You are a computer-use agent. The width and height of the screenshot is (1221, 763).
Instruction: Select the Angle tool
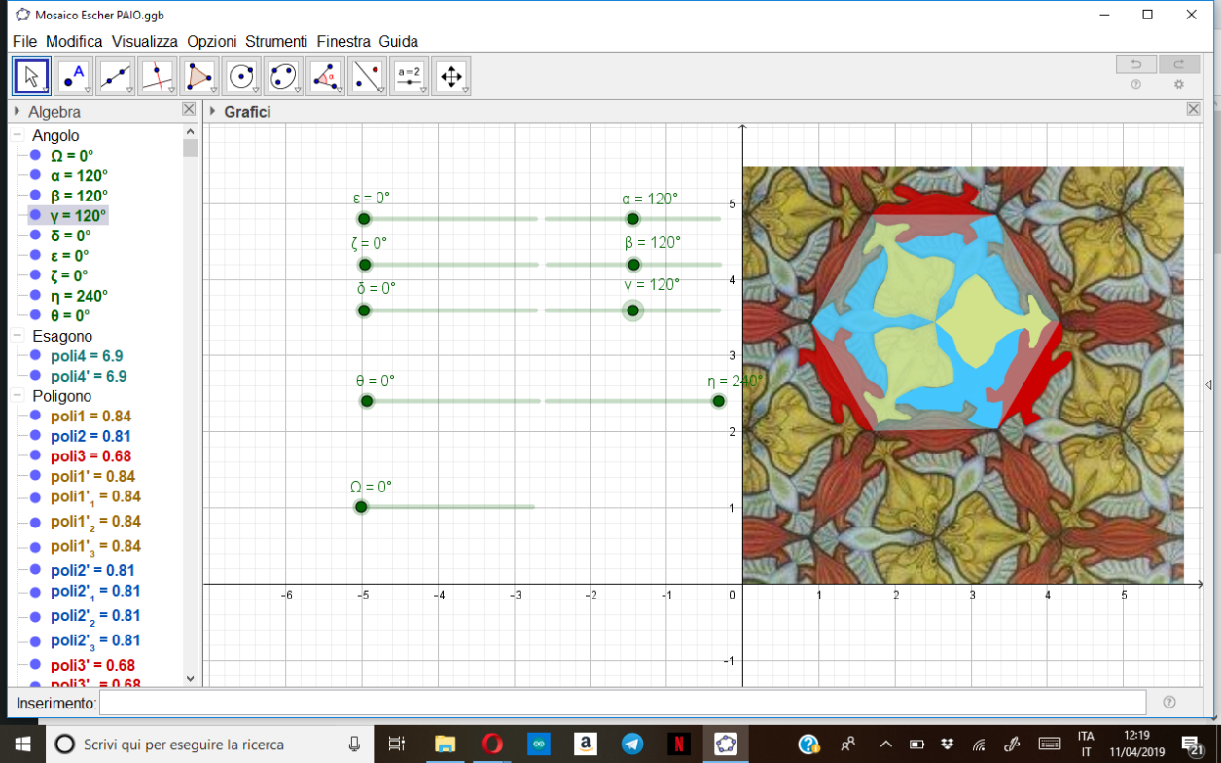325,76
